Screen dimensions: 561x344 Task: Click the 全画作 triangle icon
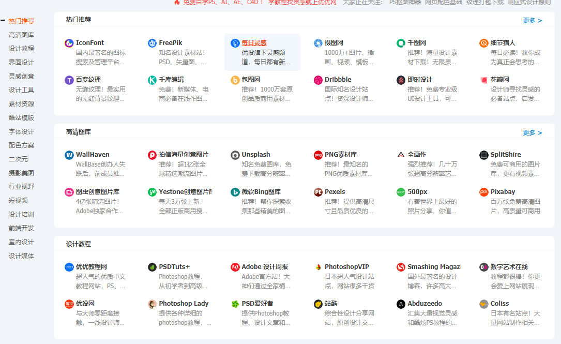coord(401,155)
